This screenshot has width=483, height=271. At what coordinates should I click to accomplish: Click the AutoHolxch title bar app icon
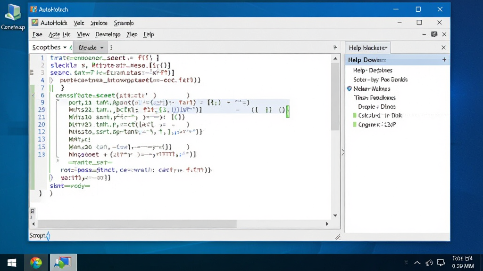point(33,9)
